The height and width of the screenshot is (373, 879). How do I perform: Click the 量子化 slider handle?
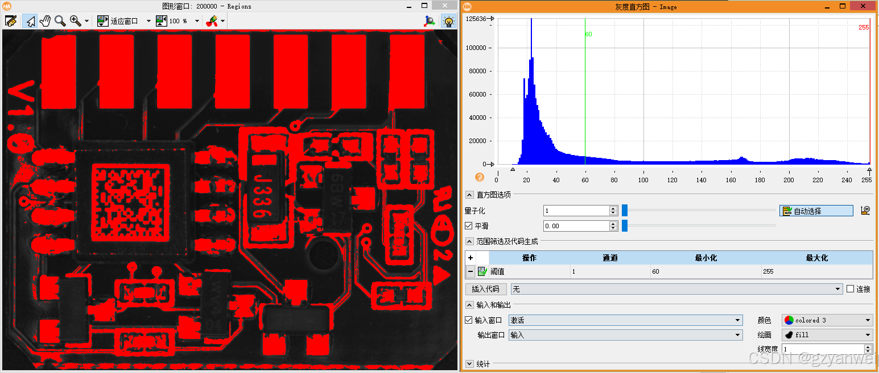624,211
